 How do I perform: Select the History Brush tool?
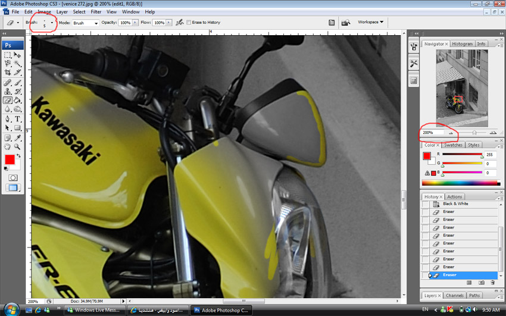click(17, 92)
